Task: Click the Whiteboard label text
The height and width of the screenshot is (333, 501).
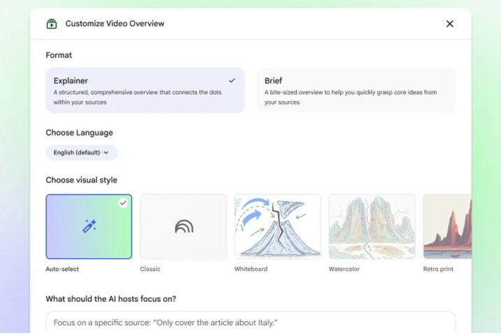Action: tap(250, 269)
